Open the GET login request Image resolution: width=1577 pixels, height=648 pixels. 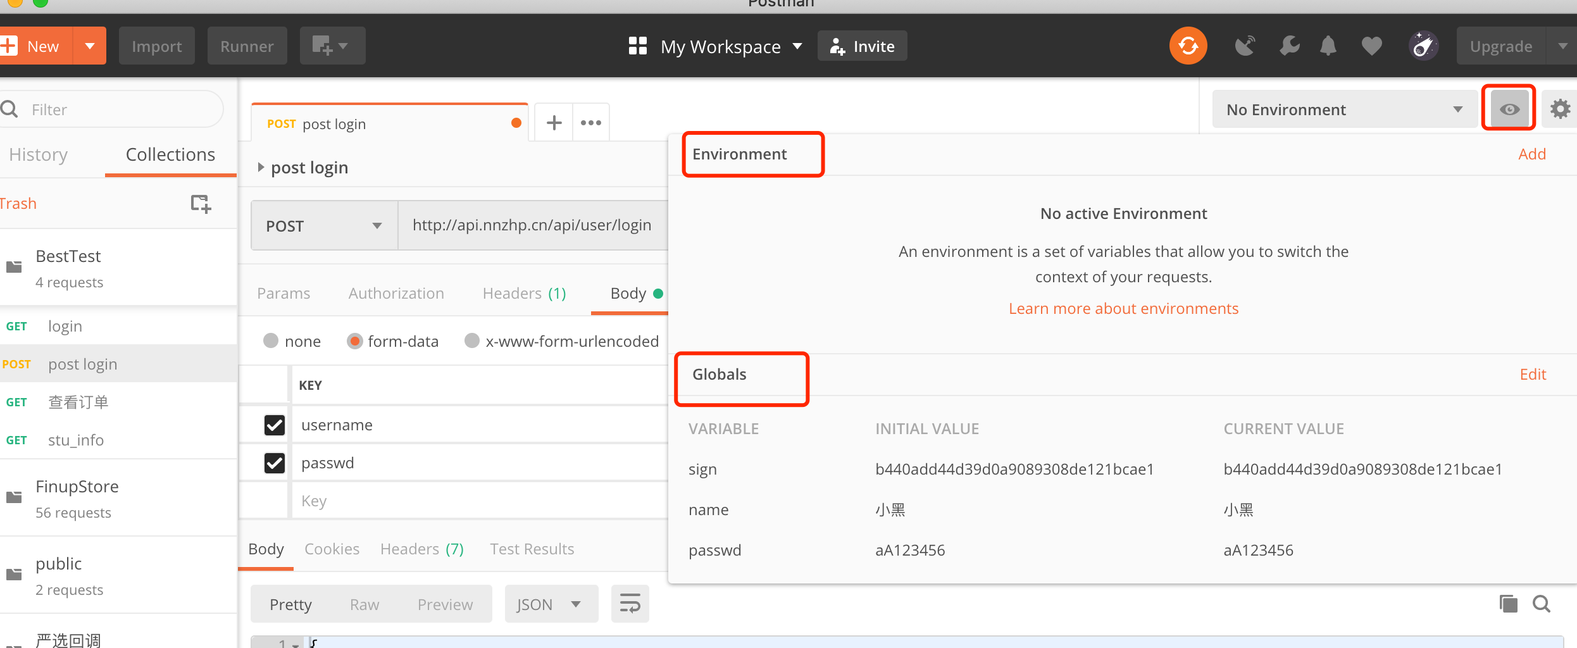tap(118, 326)
